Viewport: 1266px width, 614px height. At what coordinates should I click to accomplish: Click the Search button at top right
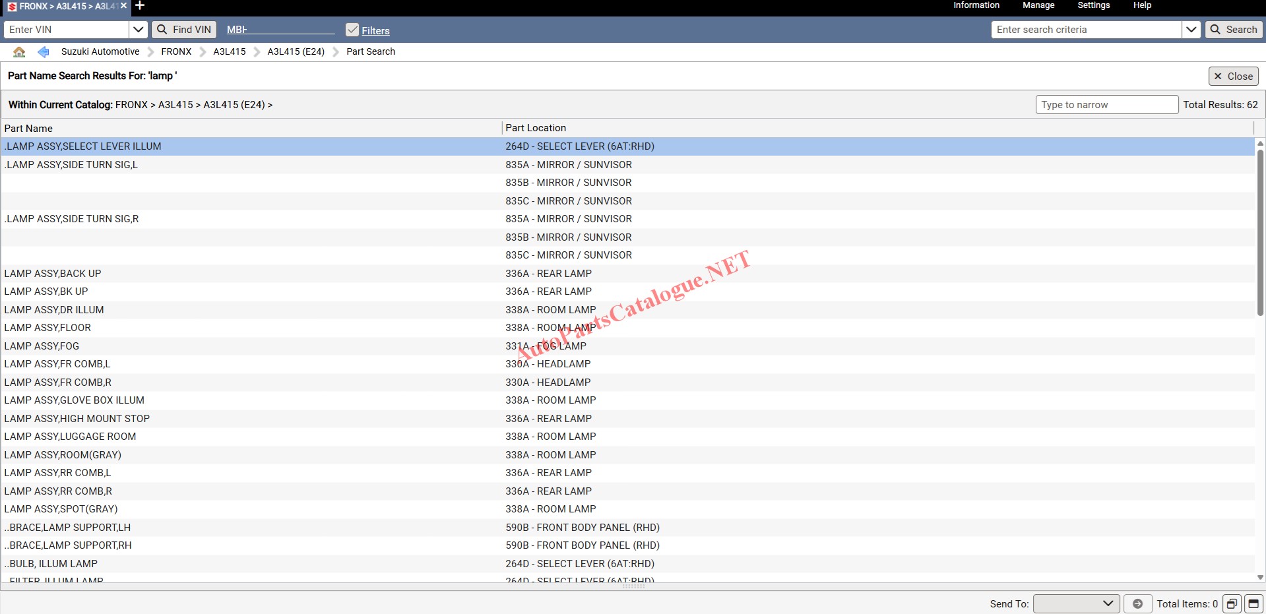point(1234,30)
